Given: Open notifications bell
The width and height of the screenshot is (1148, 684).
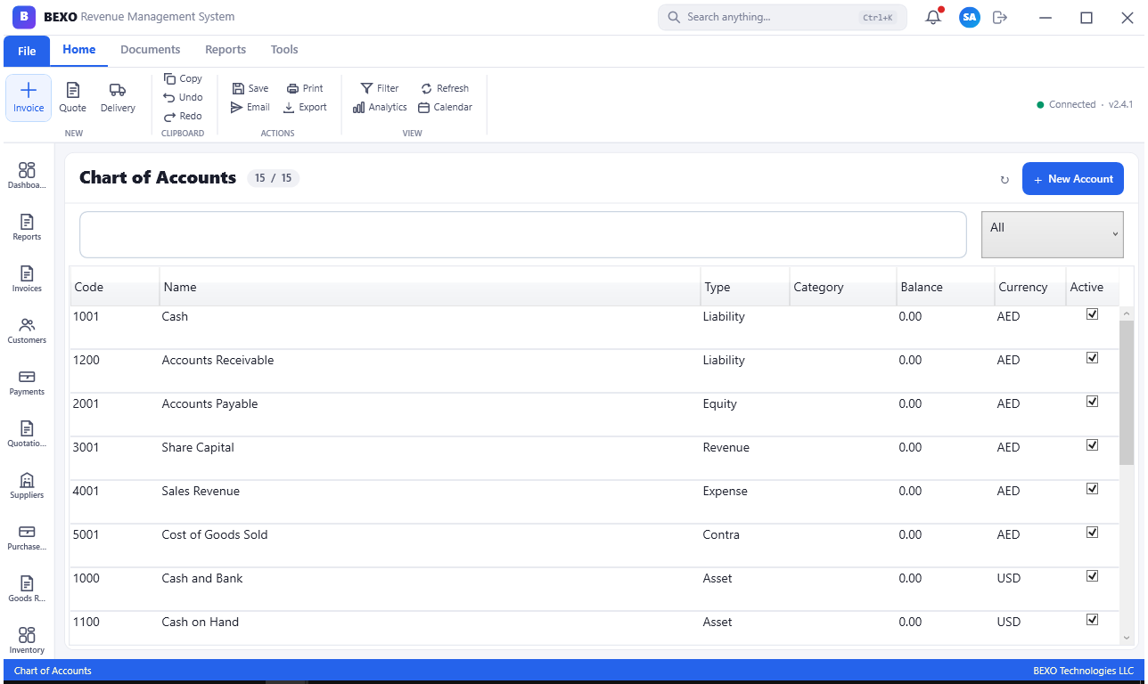Looking at the screenshot, I should point(933,17).
